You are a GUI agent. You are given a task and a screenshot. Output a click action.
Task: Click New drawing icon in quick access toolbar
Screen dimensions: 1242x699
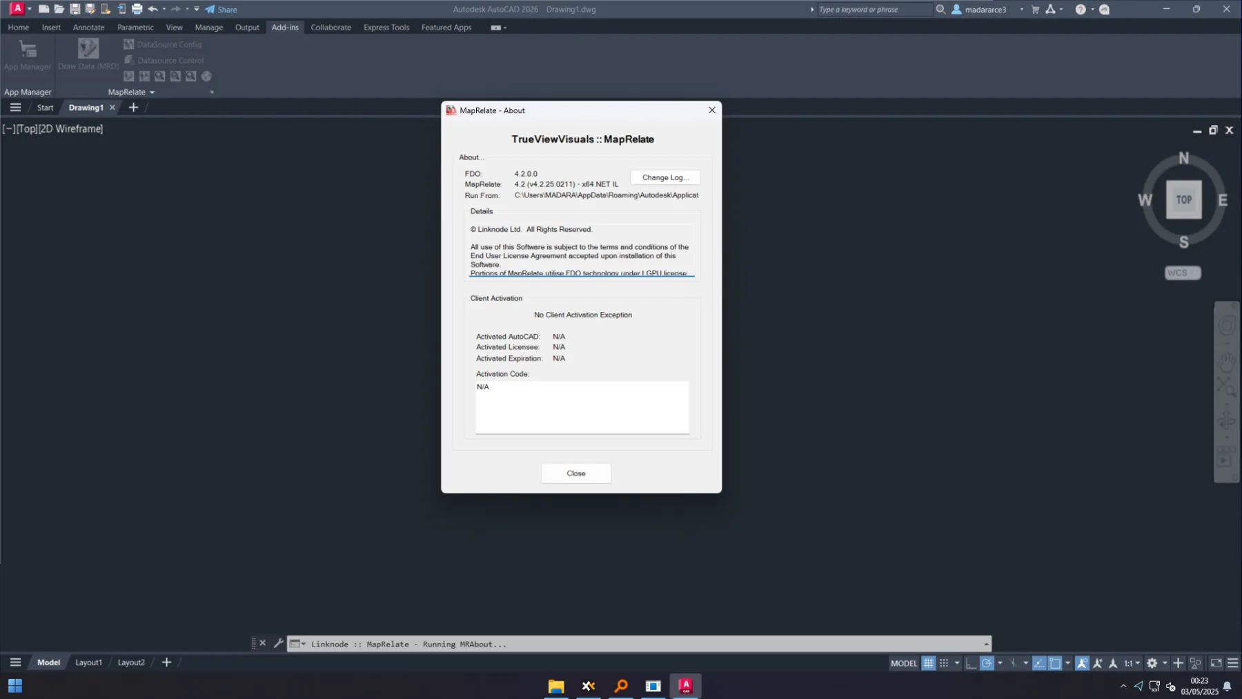43,9
